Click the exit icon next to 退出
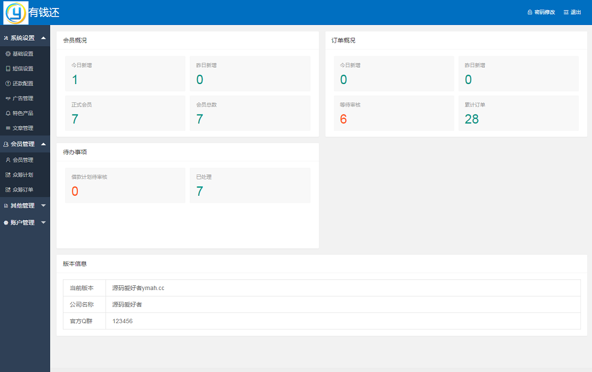The image size is (592, 372). pos(566,12)
